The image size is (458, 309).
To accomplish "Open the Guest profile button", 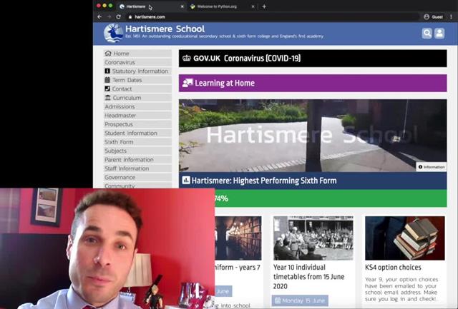I will [x=434, y=17].
